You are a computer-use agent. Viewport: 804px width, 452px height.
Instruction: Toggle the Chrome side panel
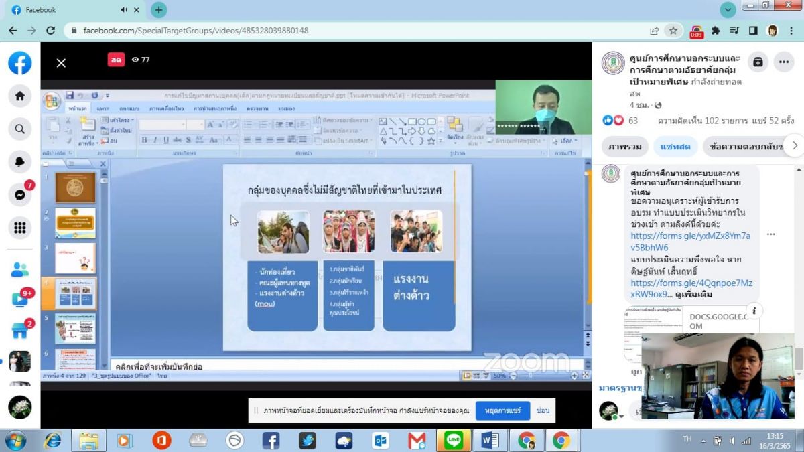point(753,31)
